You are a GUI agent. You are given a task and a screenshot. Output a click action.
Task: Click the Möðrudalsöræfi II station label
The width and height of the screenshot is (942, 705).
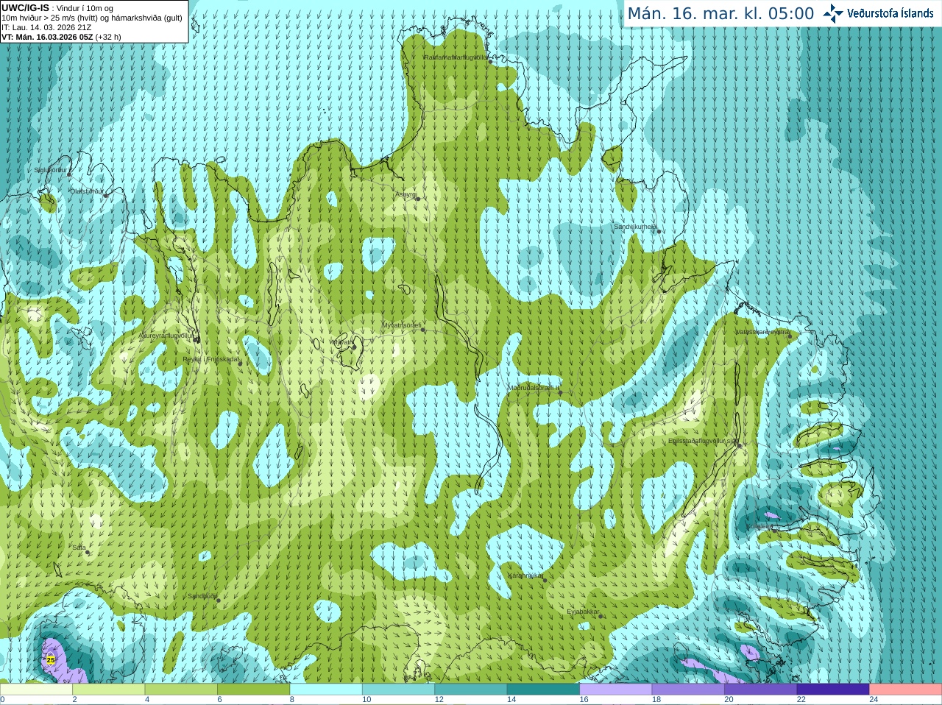point(534,388)
